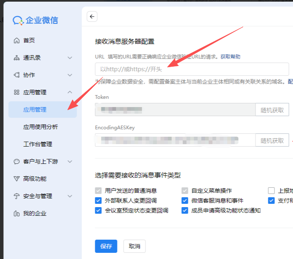Uncheck 会议室预定状态变更回调 checkbox
The image size is (293, 259).
(98, 210)
